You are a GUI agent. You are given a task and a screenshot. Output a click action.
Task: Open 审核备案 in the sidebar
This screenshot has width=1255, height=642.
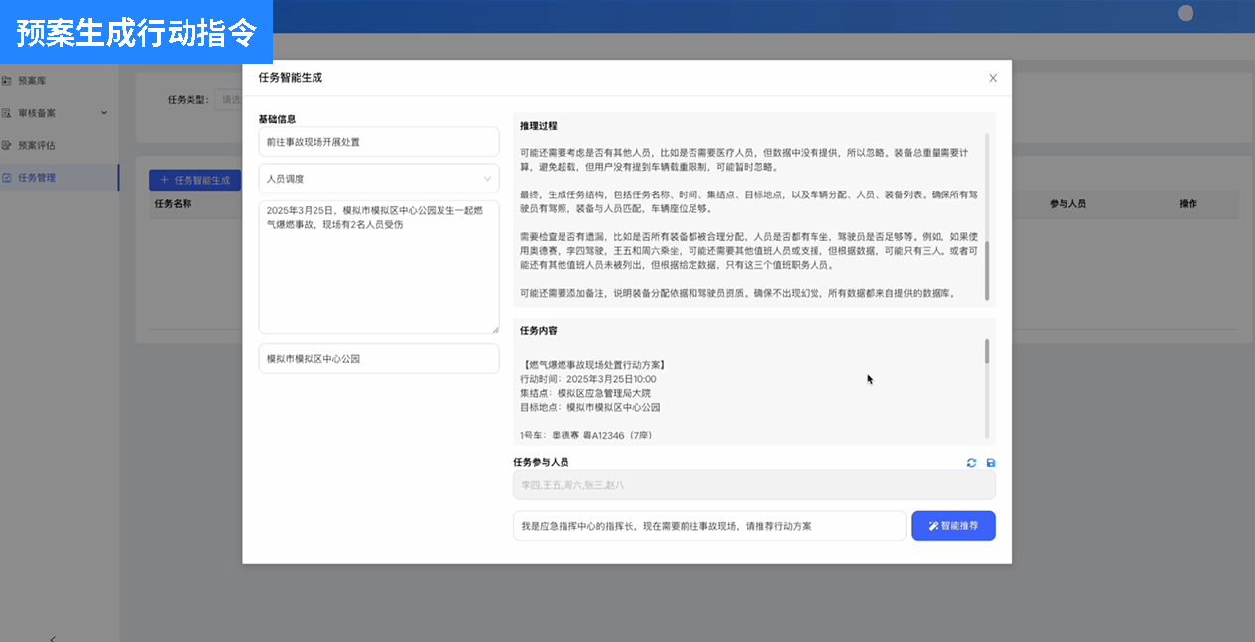pyautogui.click(x=37, y=113)
